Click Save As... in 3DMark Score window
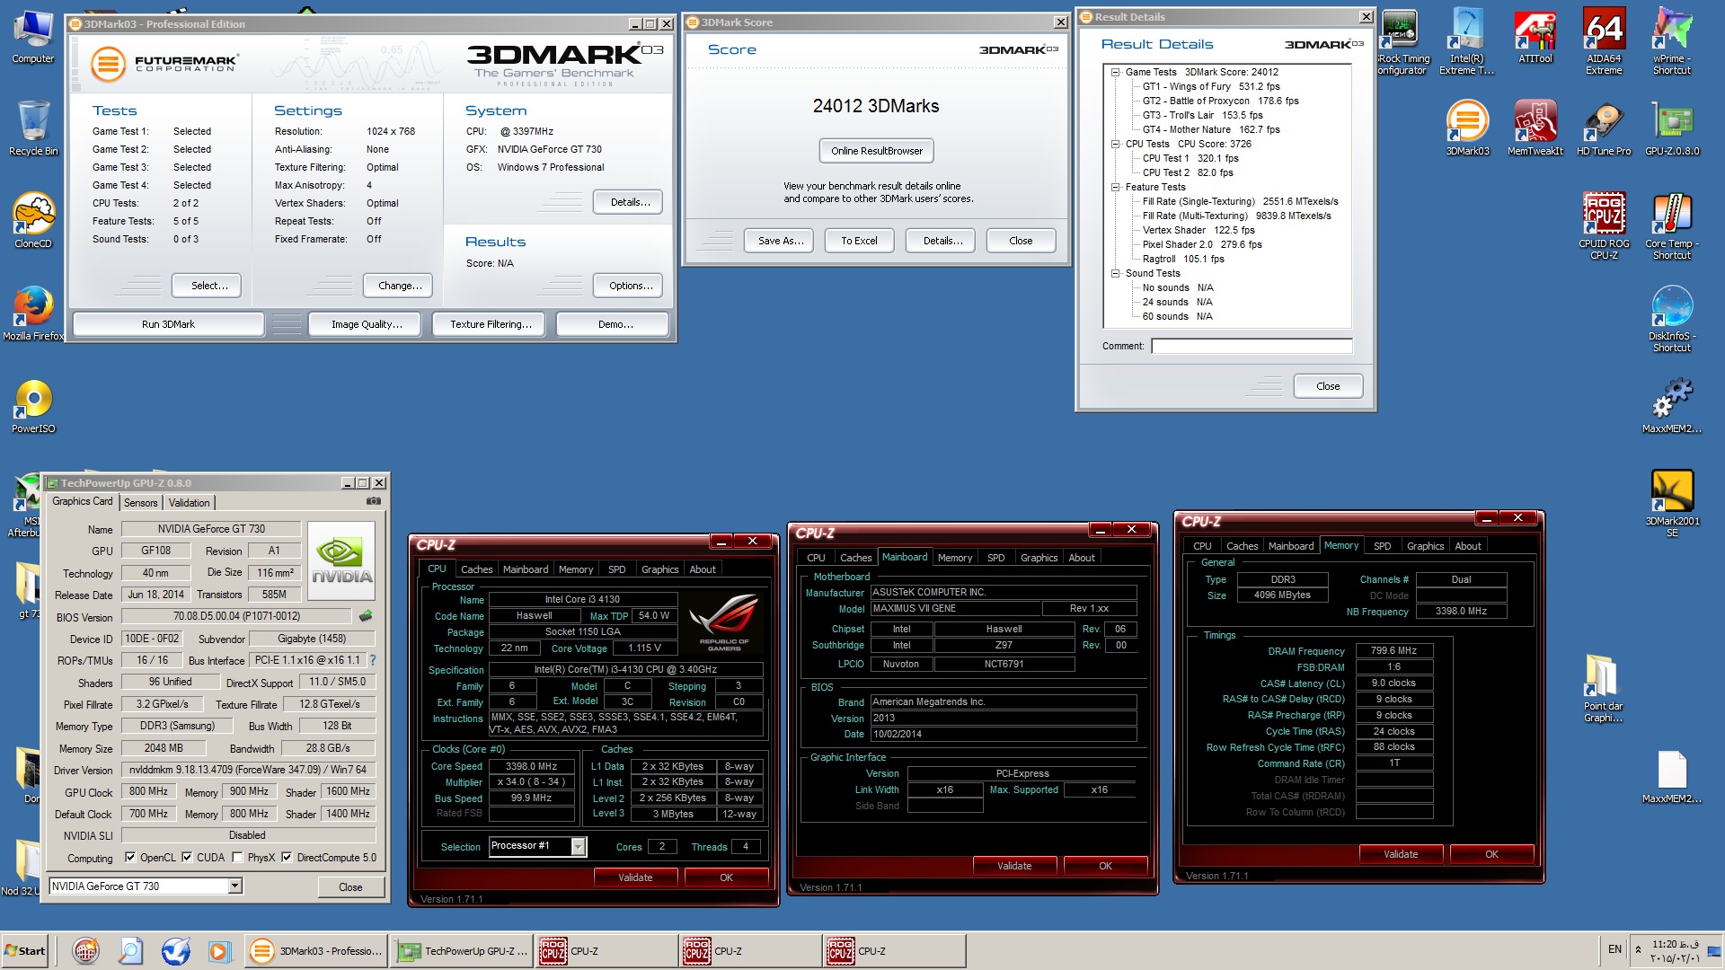The image size is (1725, 970). pyautogui.click(x=780, y=241)
